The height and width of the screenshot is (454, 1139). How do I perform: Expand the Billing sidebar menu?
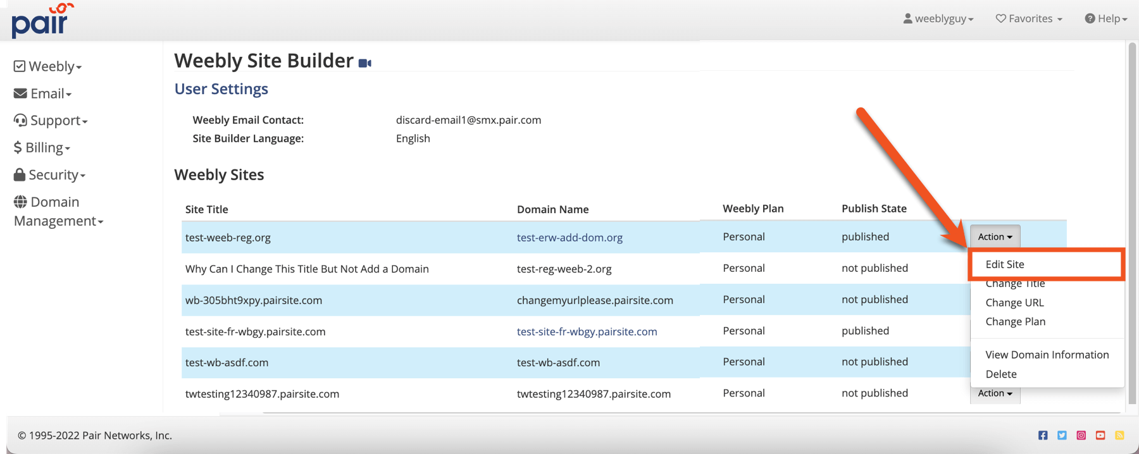click(x=42, y=147)
